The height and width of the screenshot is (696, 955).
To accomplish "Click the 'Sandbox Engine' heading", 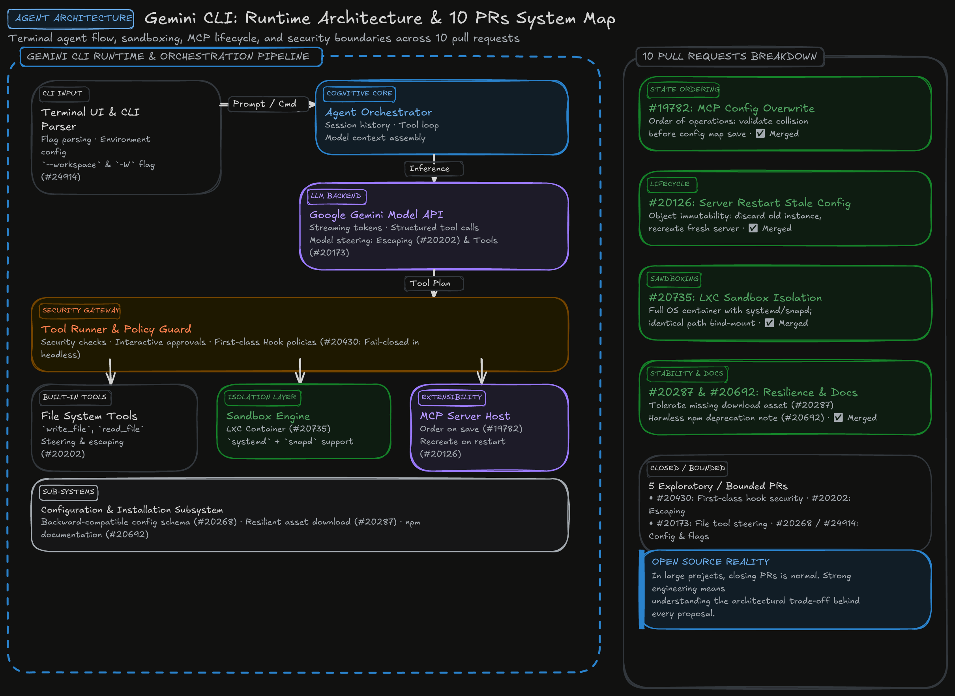I will [x=268, y=416].
